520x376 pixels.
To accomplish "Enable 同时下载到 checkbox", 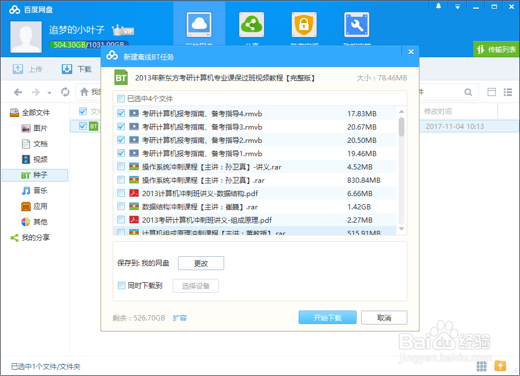I will point(121,285).
